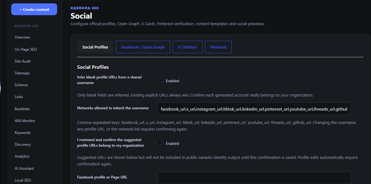Open Schema settings
371x184 pixels.
click(21, 85)
